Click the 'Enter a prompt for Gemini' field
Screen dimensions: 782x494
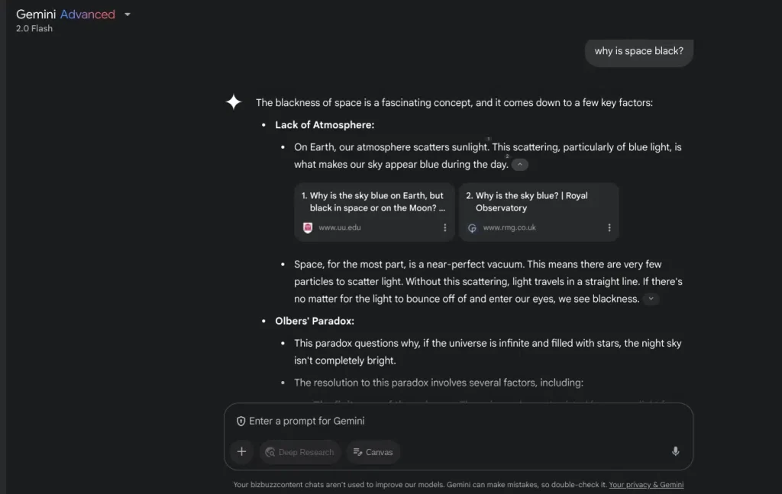[458, 422]
